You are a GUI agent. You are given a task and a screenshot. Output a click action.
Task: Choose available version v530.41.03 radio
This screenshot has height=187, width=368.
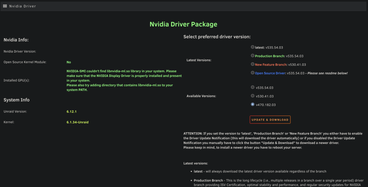[x=252, y=96]
